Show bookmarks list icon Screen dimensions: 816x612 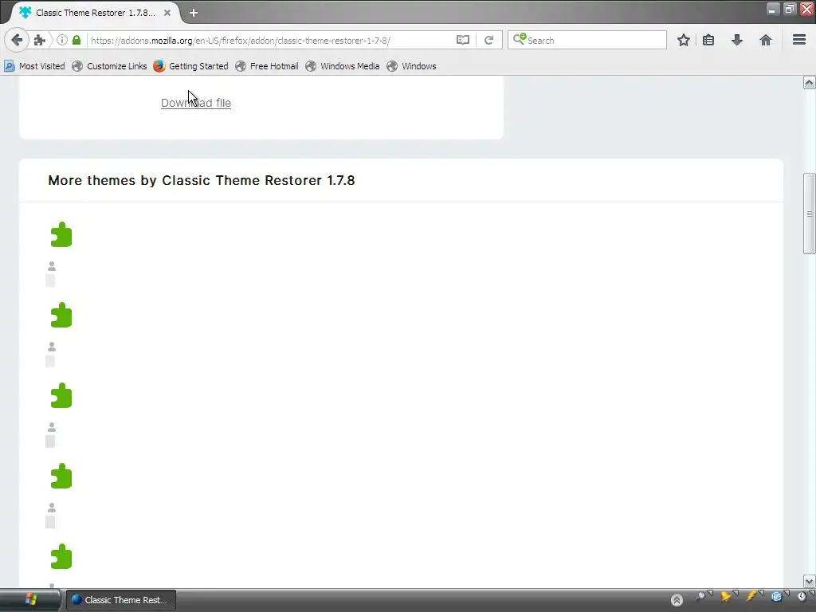pos(708,40)
